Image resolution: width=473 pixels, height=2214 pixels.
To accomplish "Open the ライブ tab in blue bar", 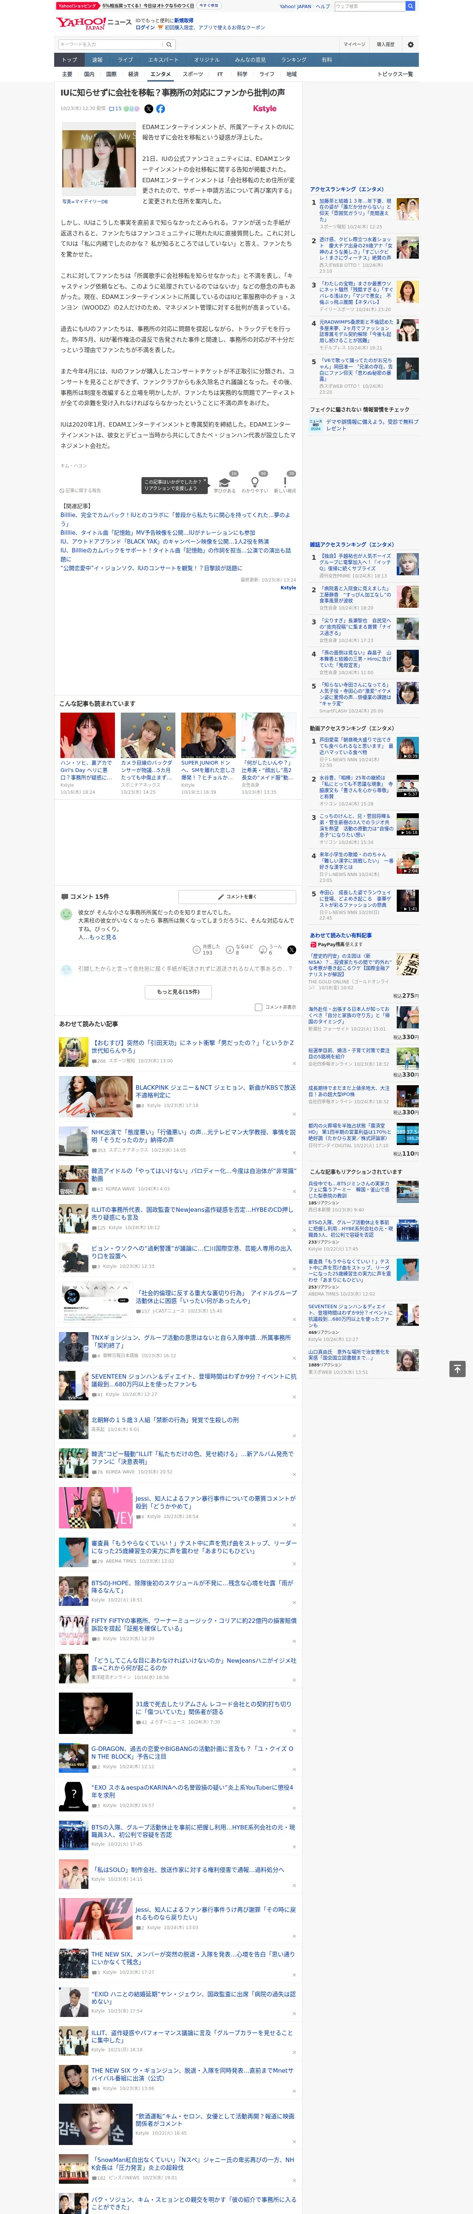I will click(x=125, y=59).
